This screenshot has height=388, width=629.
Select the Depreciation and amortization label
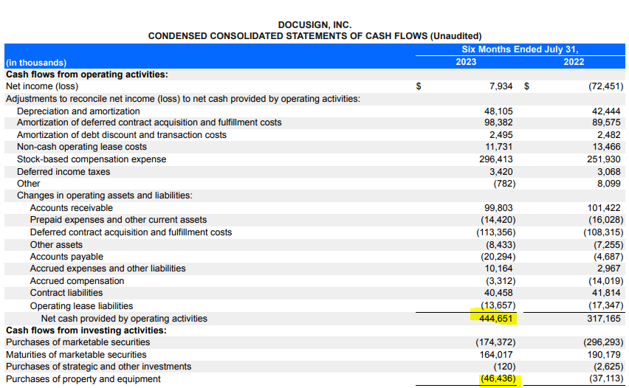click(78, 111)
